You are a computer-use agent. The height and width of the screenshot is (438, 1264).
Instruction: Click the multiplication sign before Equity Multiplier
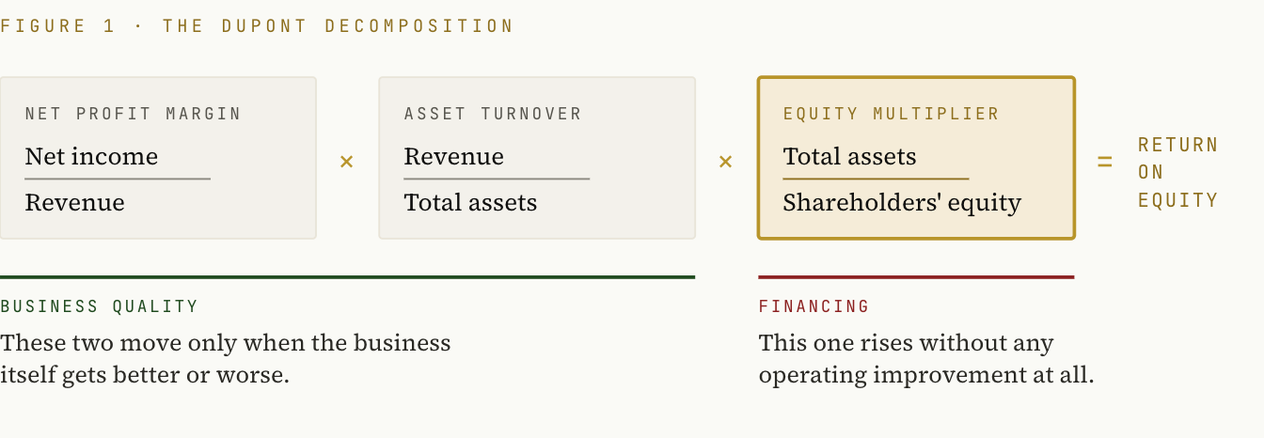(x=725, y=162)
